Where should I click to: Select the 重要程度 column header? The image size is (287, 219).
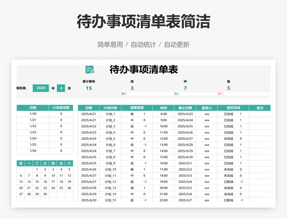click(137, 108)
